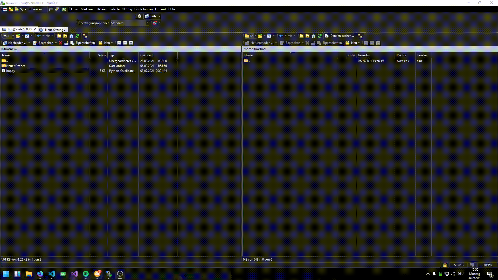Expand the Übertragungsoptionen Standard dropdown
Screen dimensions: 498x280
(147, 23)
